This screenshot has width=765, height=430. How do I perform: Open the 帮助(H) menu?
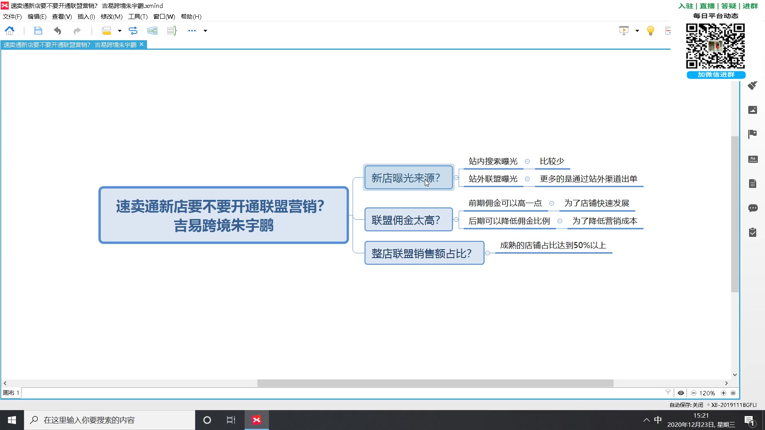click(191, 16)
